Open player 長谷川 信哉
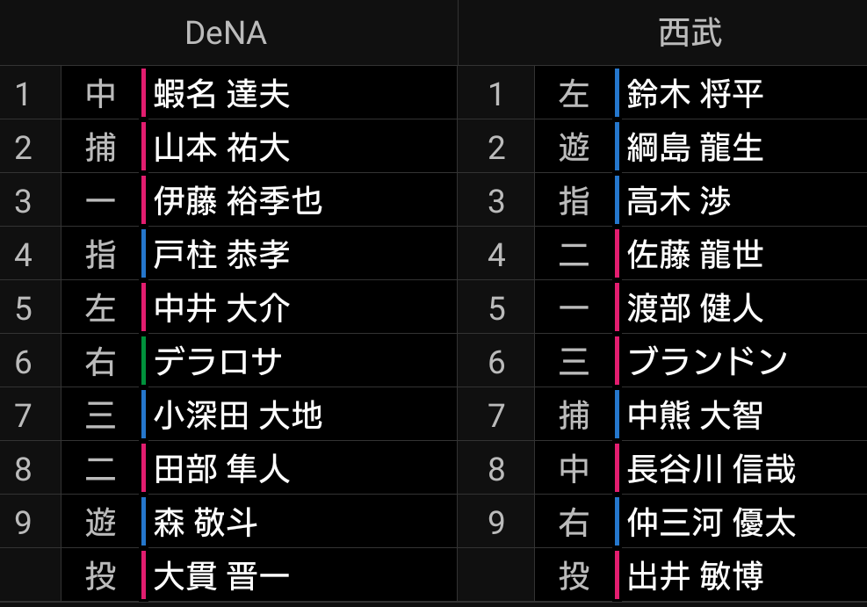This screenshot has height=607, width=867. (711, 469)
